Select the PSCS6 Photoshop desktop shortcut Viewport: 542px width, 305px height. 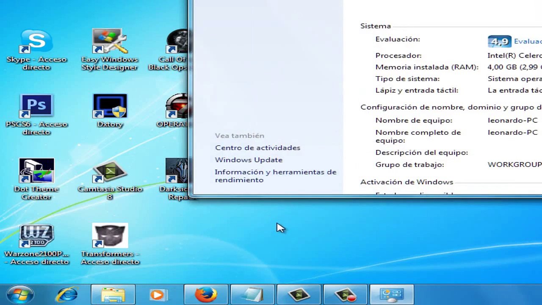pyautogui.click(x=36, y=106)
